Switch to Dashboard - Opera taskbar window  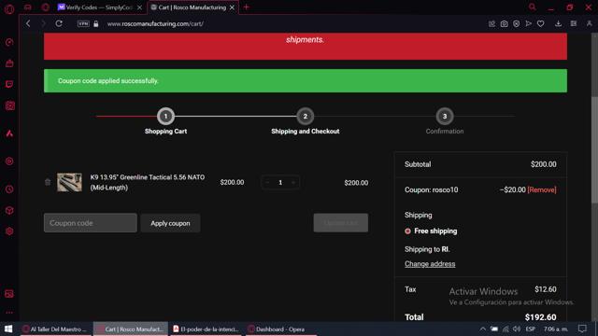point(280,329)
